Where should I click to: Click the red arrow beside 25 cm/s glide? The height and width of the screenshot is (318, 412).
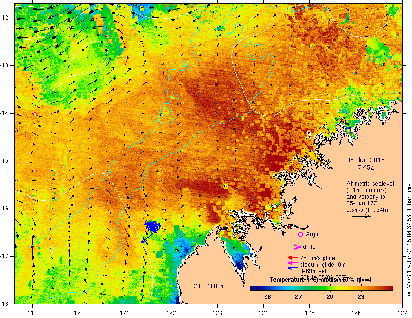(x=293, y=258)
